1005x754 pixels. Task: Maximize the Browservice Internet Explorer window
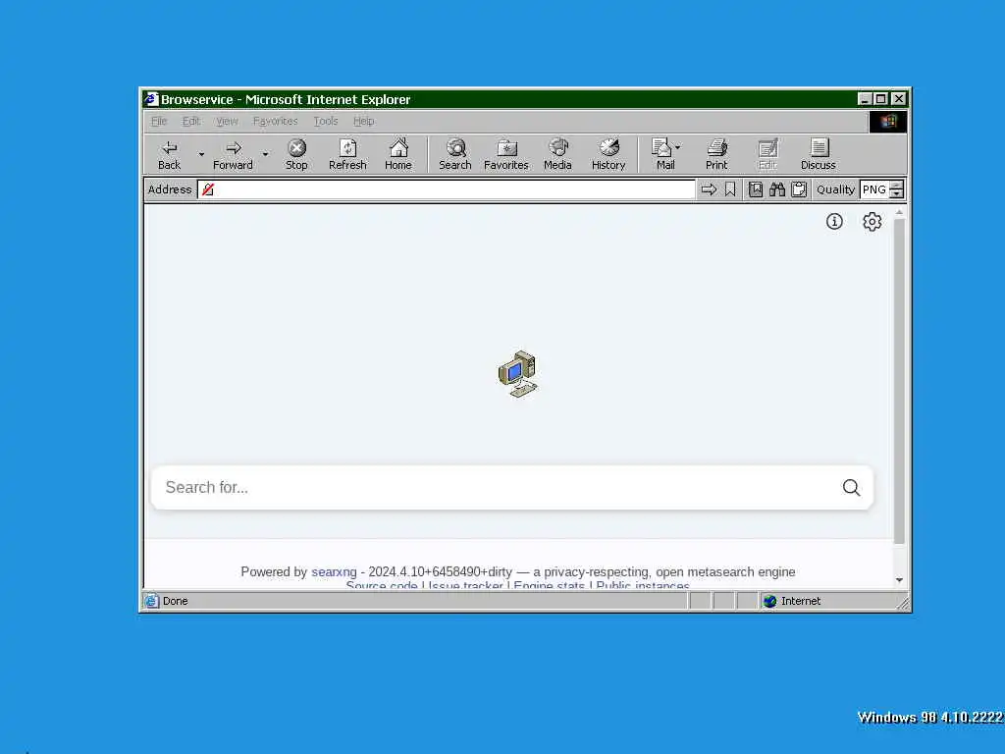(x=881, y=99)
